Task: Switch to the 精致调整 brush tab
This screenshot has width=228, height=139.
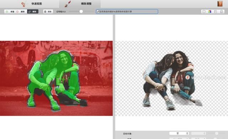Action: click(x=80, y=4)
